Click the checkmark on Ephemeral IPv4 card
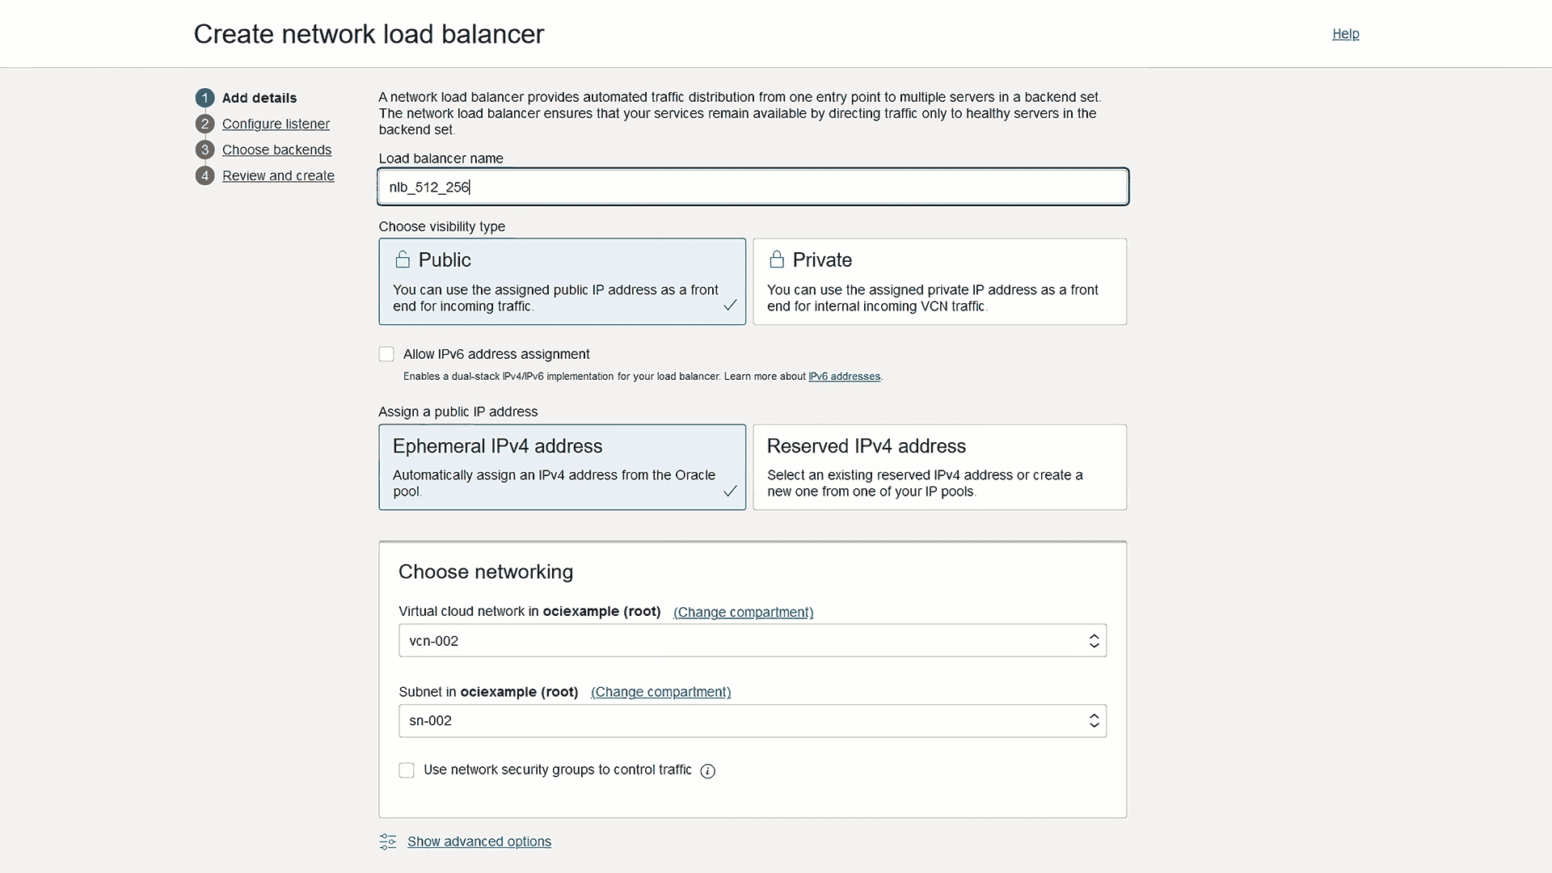The width and height of the screenshot is (1552, 873). pos(730,491)
